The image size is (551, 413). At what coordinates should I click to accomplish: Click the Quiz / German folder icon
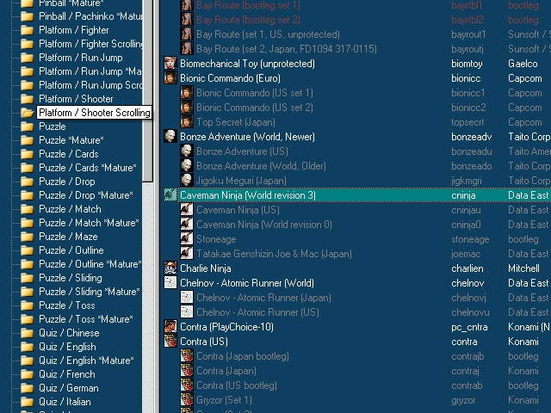27,388
